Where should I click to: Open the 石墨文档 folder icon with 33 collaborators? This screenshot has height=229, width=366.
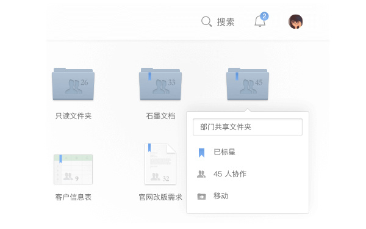click(160, 84)
